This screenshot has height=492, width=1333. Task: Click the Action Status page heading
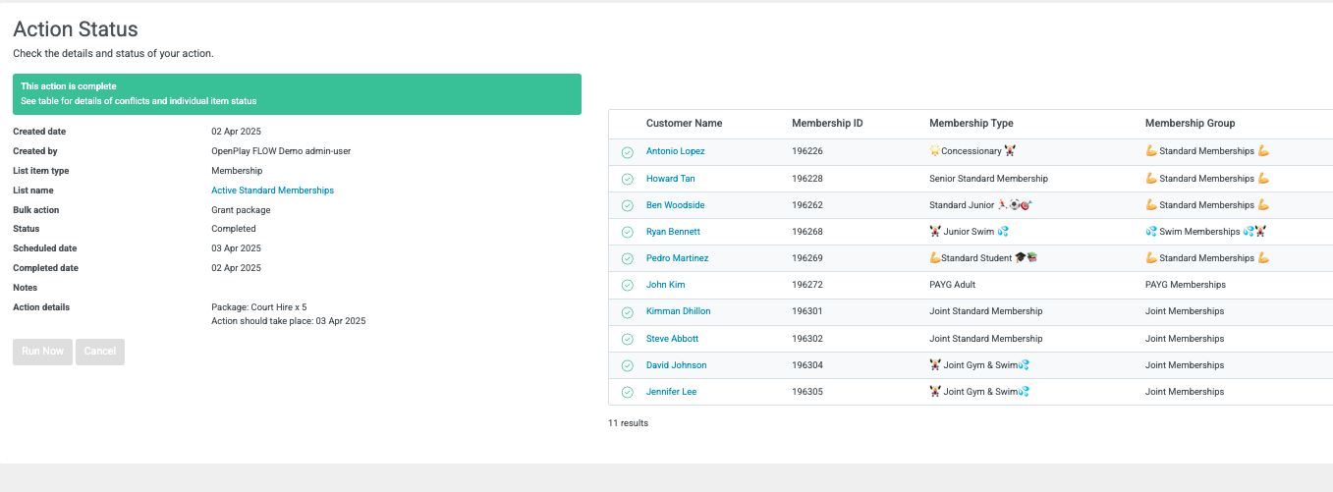76,29
